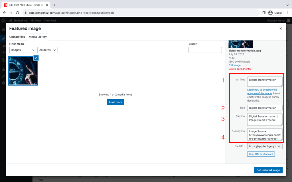Open the Guest profile menu
292x182 pixels.
pos(275,13)
